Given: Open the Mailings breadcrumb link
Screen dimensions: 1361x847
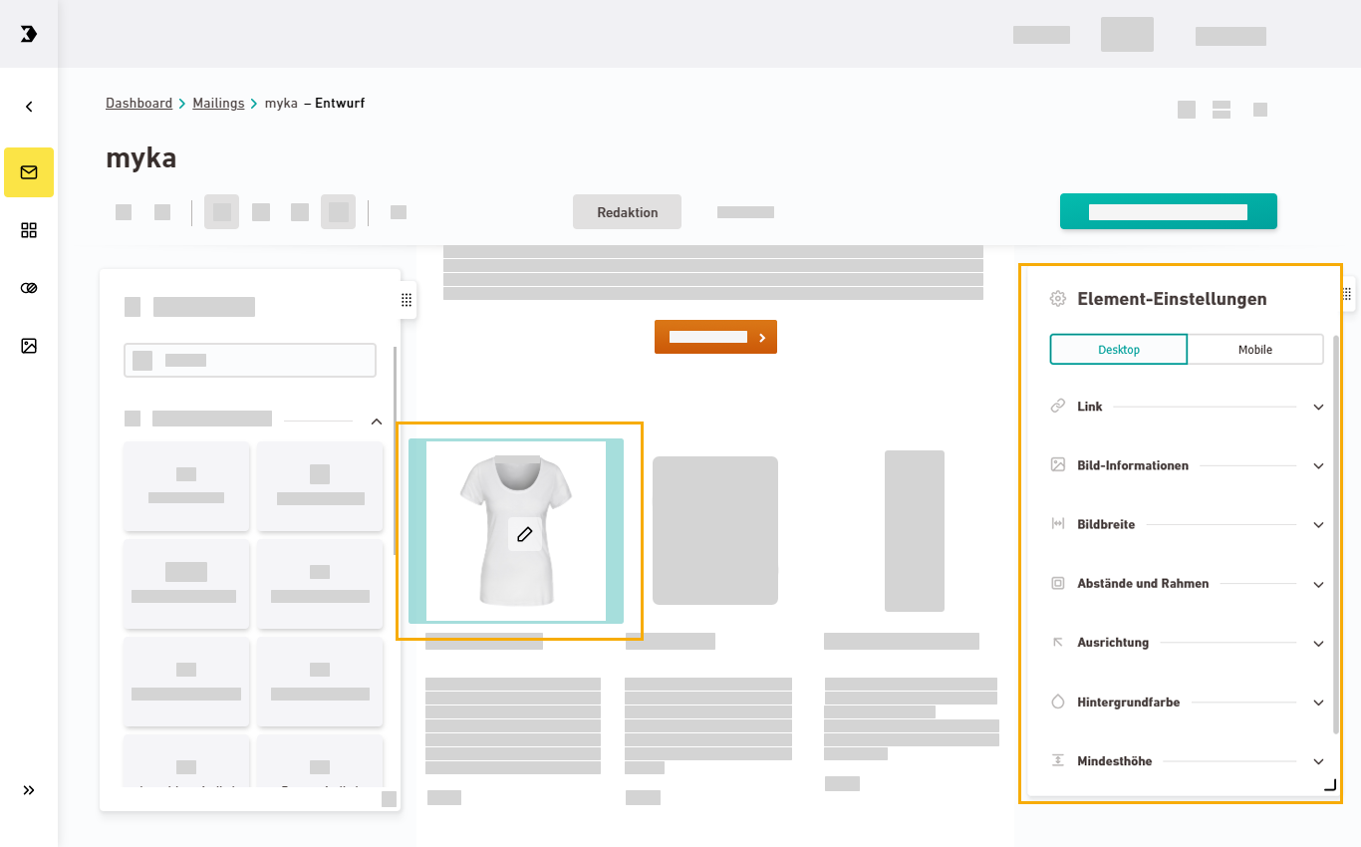Looking at the screenshot, I should (x=218, y=104).
